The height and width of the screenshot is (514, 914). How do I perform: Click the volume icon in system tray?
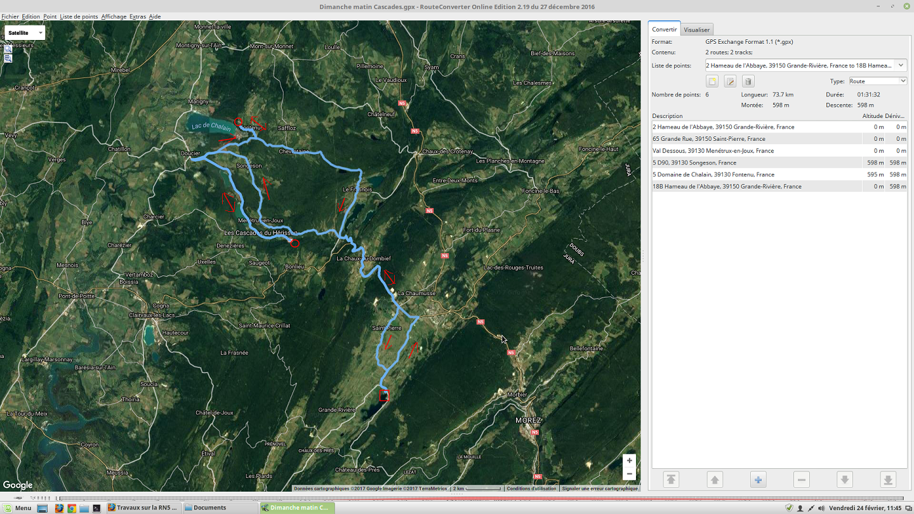click(x=821, y=508)
